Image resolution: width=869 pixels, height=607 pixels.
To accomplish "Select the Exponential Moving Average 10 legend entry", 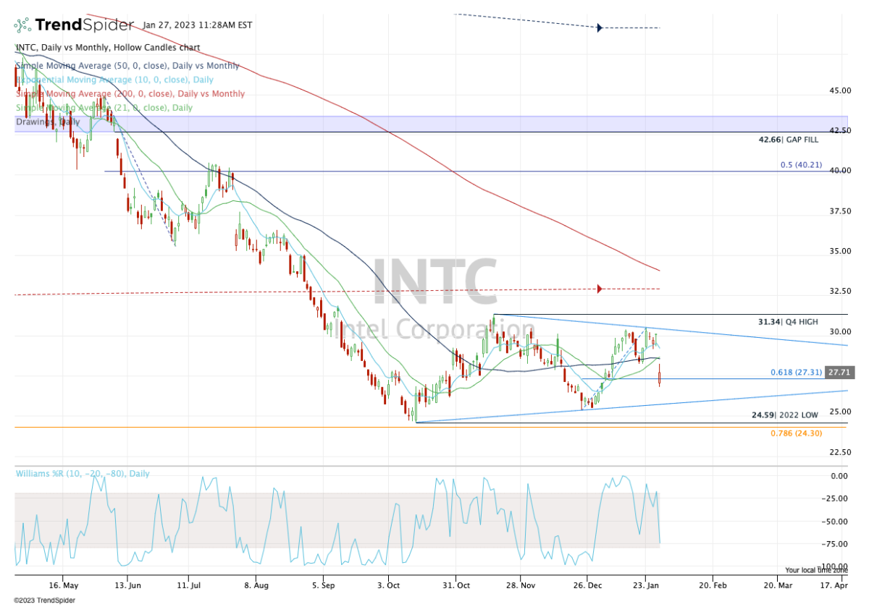I will coord(114,80).
